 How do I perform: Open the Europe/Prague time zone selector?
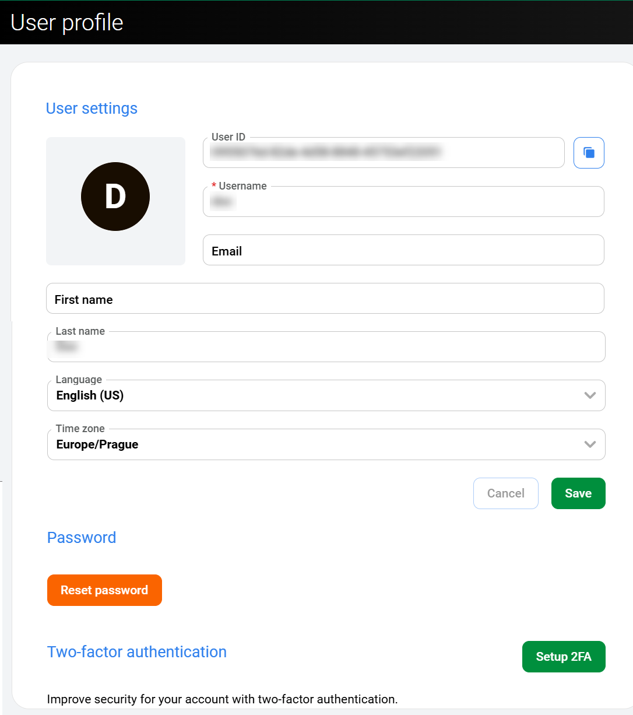pos(315,444)
